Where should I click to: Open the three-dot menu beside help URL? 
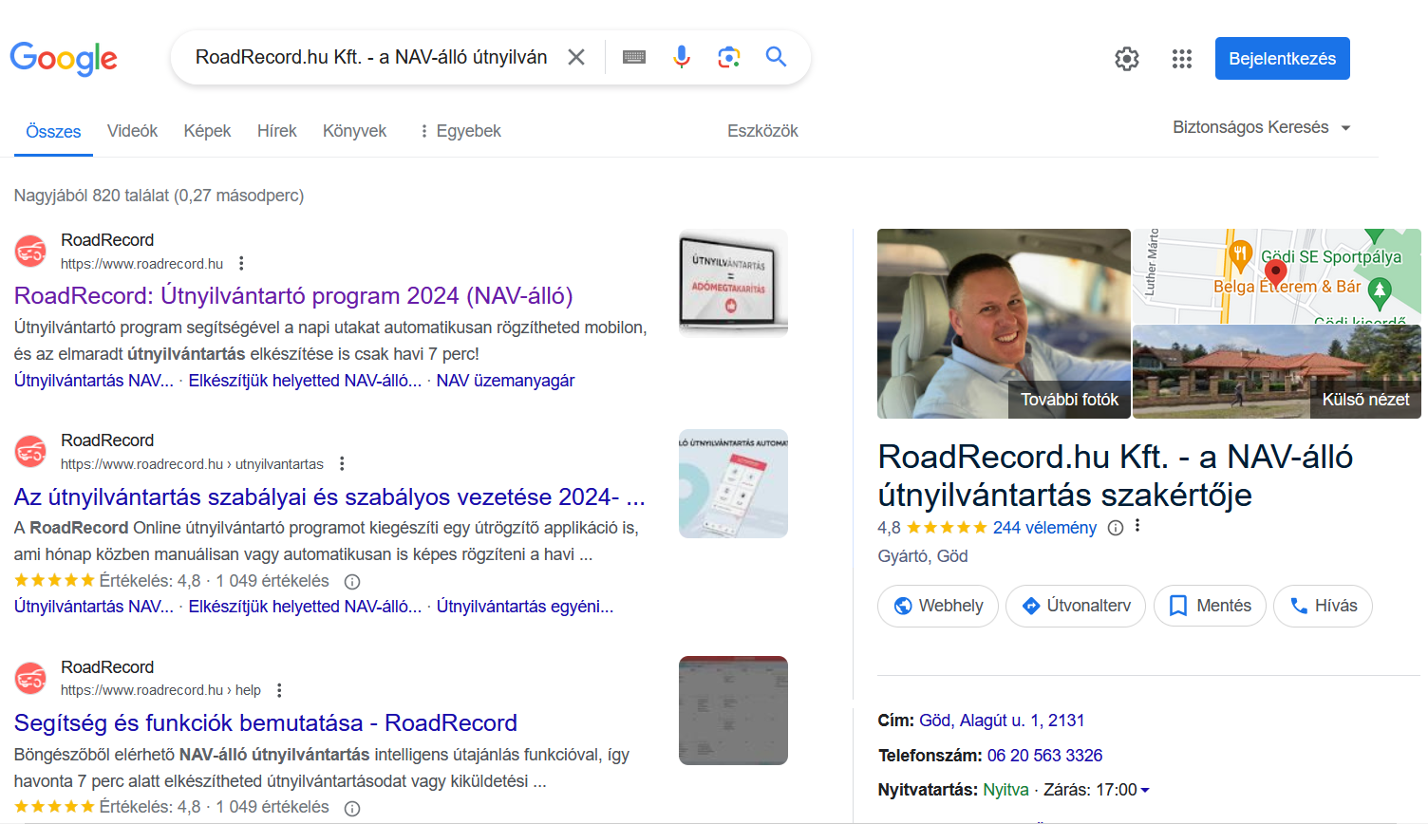point(279,690)
